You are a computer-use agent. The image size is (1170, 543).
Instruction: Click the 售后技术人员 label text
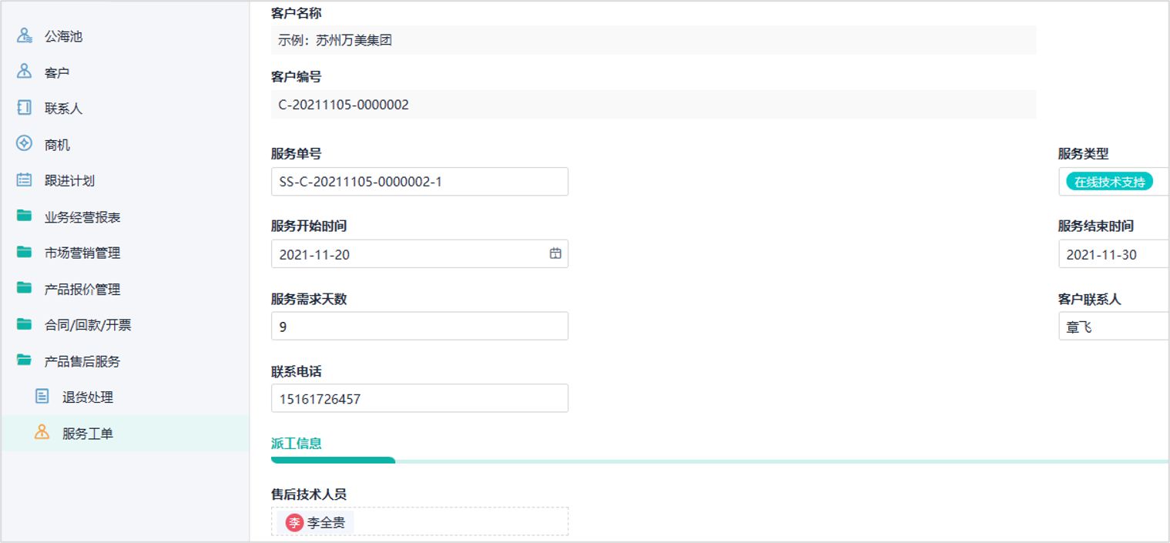tap(309, 494)
